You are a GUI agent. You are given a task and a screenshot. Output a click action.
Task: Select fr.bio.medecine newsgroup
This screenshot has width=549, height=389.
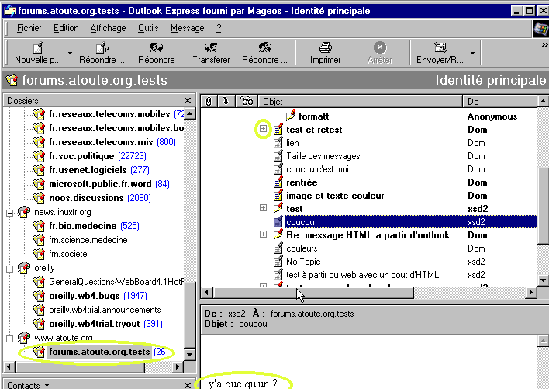click(83, 226)
